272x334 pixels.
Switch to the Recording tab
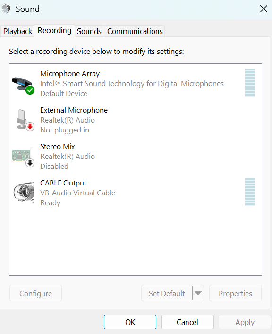[54, 30]
